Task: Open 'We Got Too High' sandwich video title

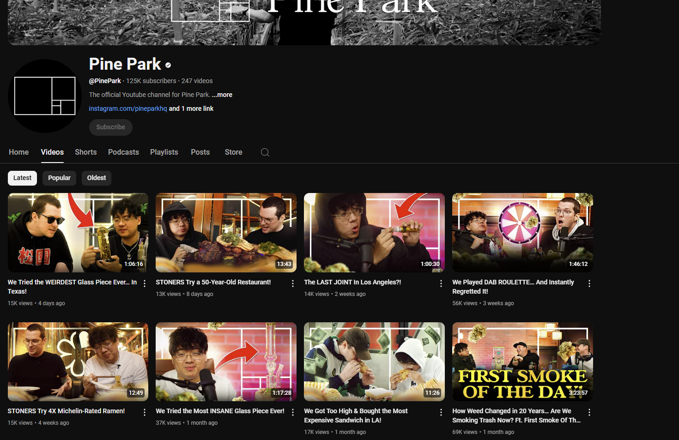Action: 356,416
